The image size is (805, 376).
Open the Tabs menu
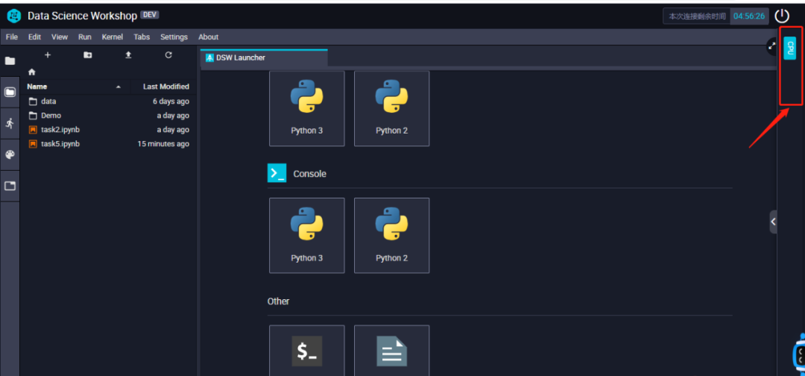[x=142, y=37]
